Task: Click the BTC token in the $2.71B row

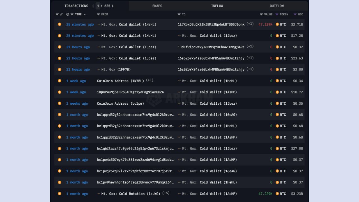Action: 281,24
